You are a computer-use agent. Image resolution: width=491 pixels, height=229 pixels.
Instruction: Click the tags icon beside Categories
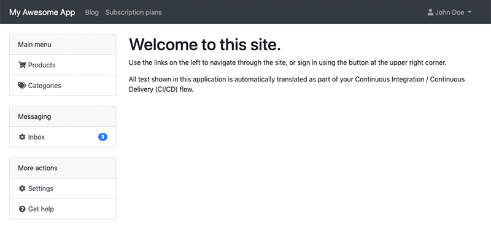point(22,86)
